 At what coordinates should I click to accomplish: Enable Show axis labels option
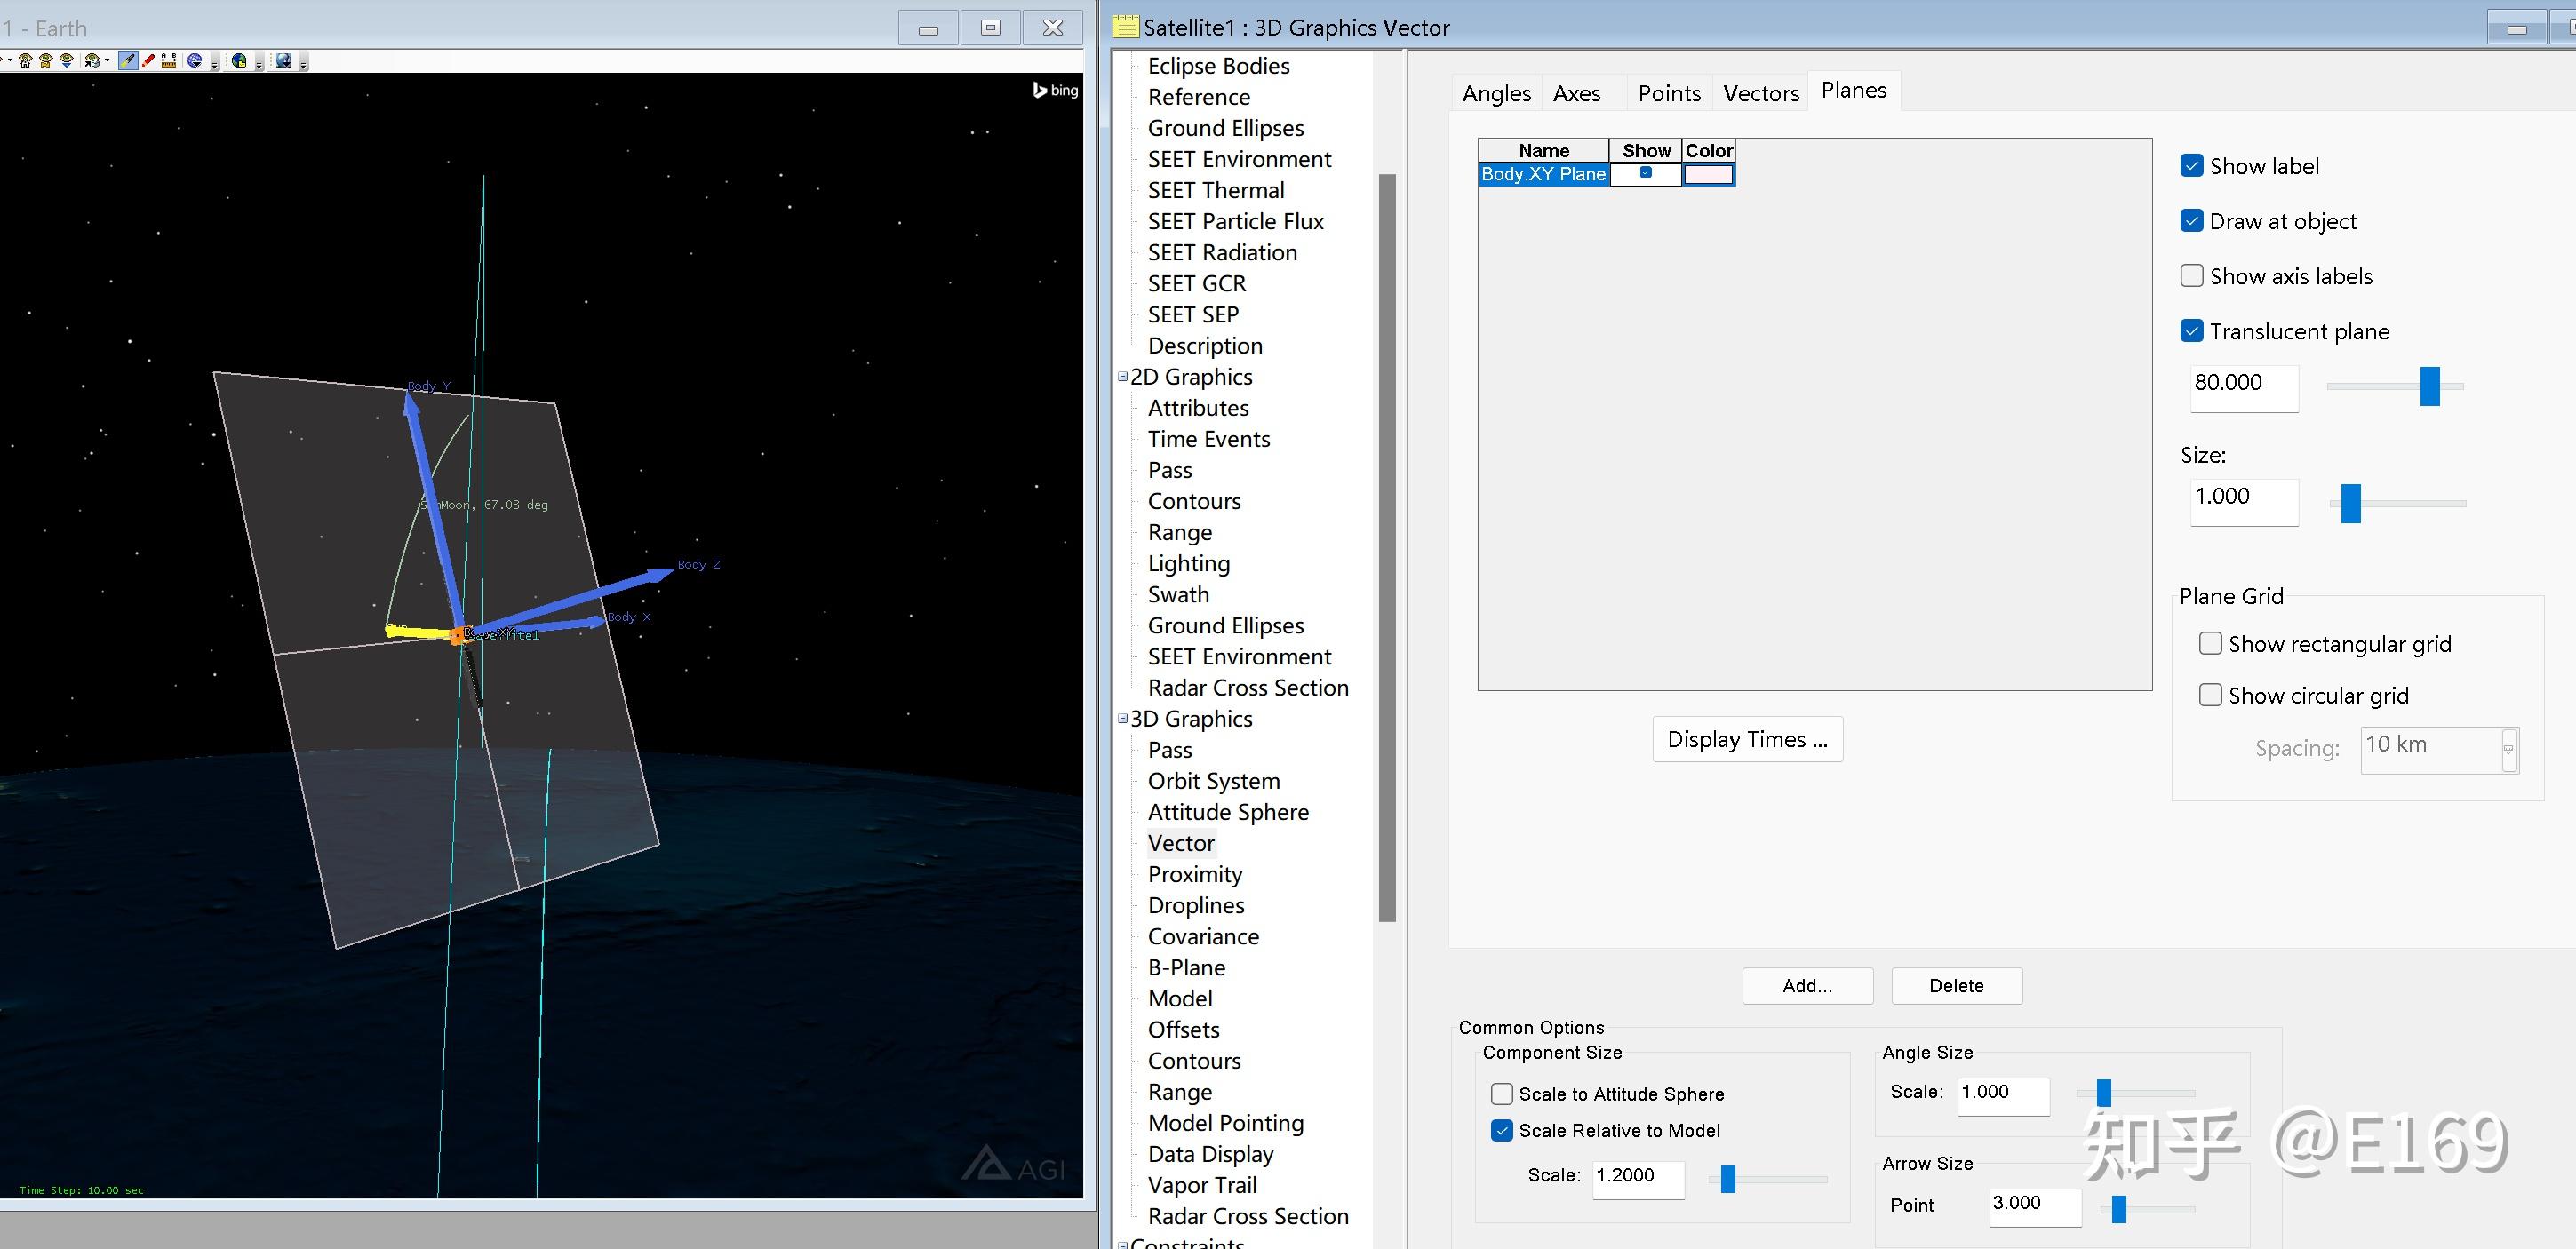pyautogui.click(x=2192, y=276)
